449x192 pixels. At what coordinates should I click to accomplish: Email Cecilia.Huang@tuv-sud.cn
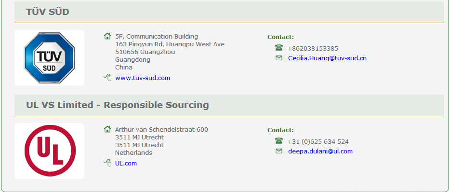click(x=327, y=58)
